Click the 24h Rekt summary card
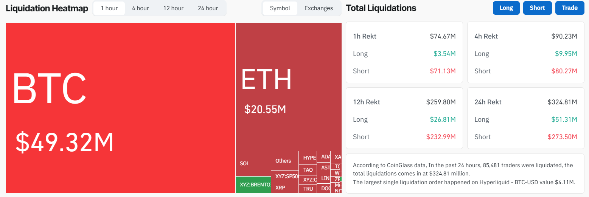The image size is (589, 197). point(525,118)
